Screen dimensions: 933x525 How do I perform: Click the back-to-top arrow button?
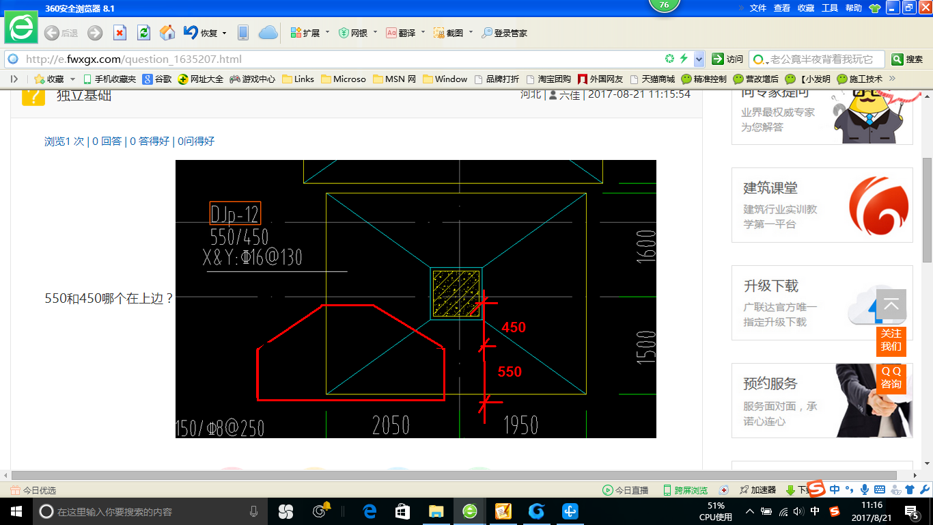[x=891, y=304]
